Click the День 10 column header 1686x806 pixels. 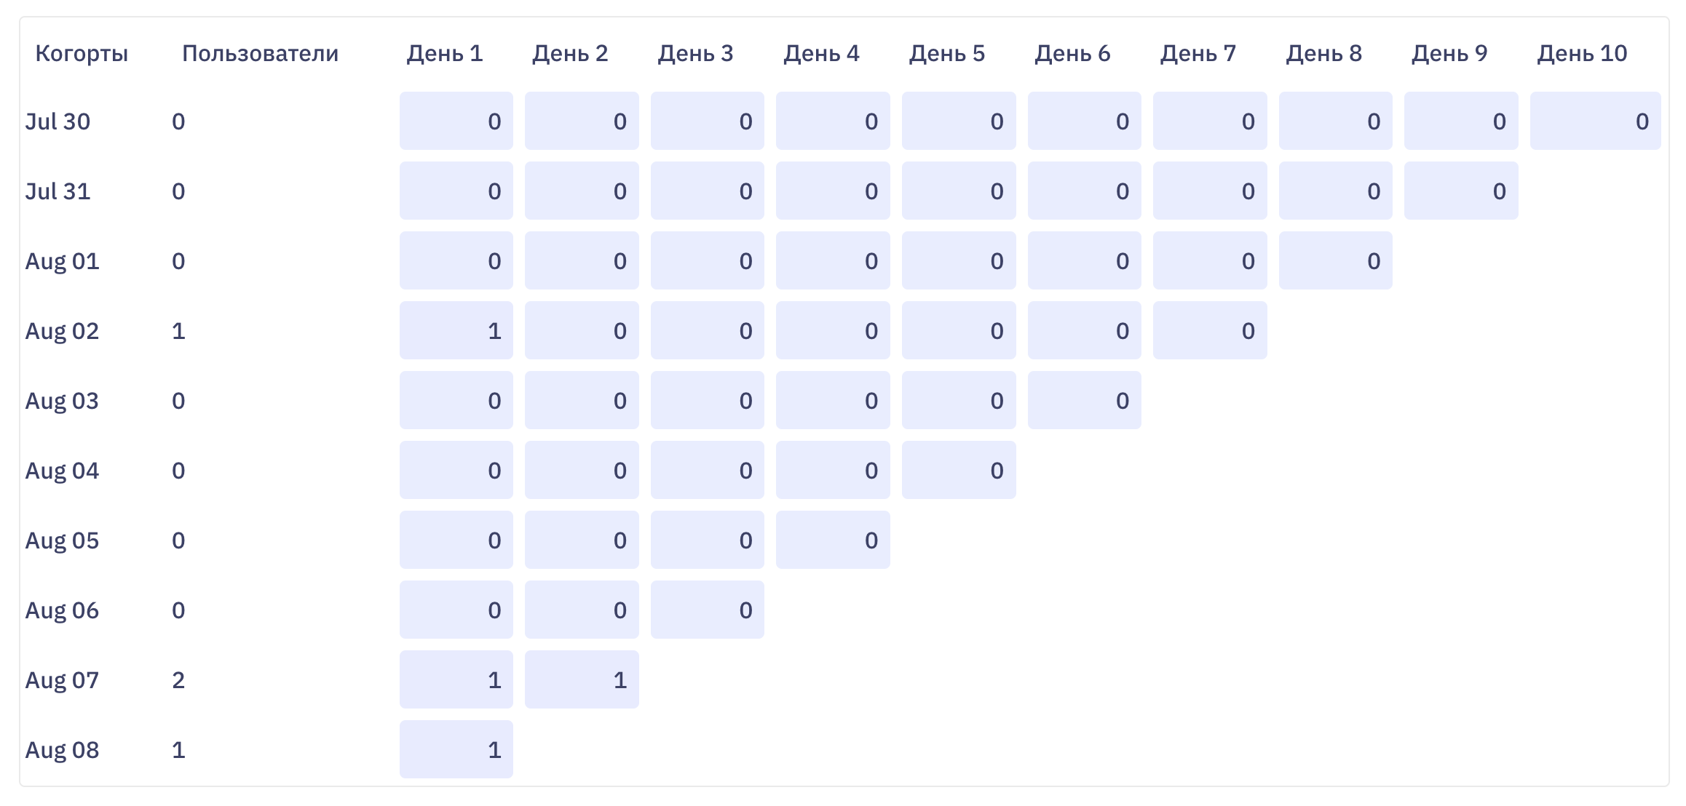pyautogui.click(x=1582, y=54)
